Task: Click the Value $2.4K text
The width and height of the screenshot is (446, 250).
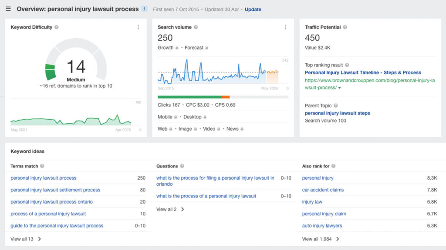Action: click(x=318, y=48)
